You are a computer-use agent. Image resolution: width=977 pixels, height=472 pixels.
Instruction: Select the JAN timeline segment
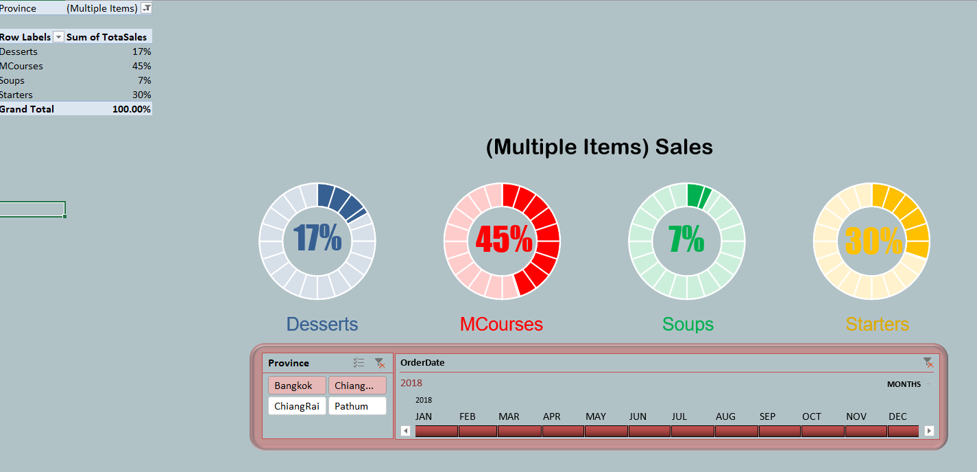point(436,431)
